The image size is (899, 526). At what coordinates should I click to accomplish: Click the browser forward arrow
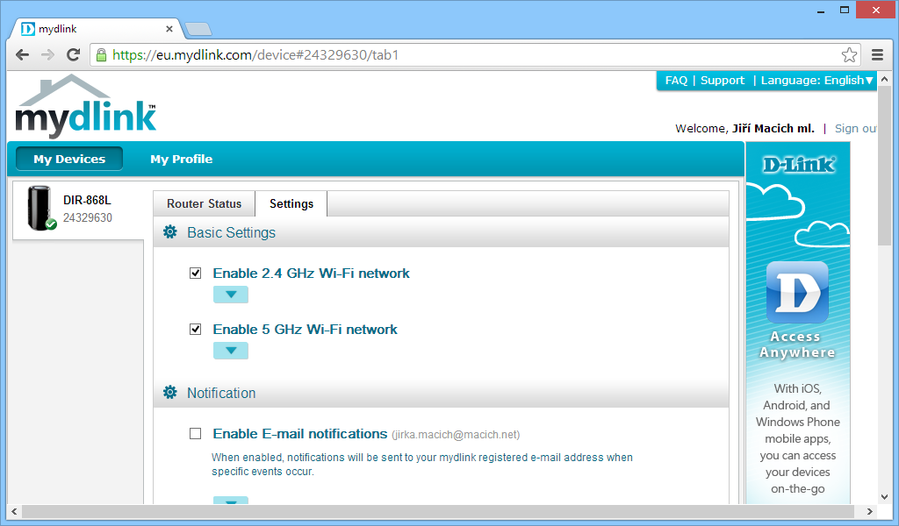point(48,54)
